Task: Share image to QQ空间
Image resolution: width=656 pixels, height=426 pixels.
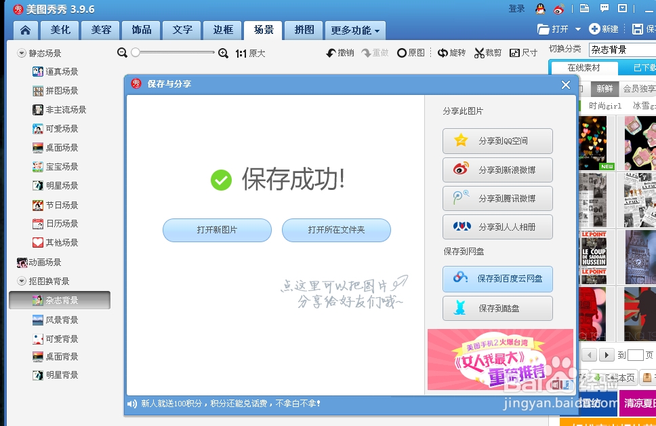Action: (497, 140)
